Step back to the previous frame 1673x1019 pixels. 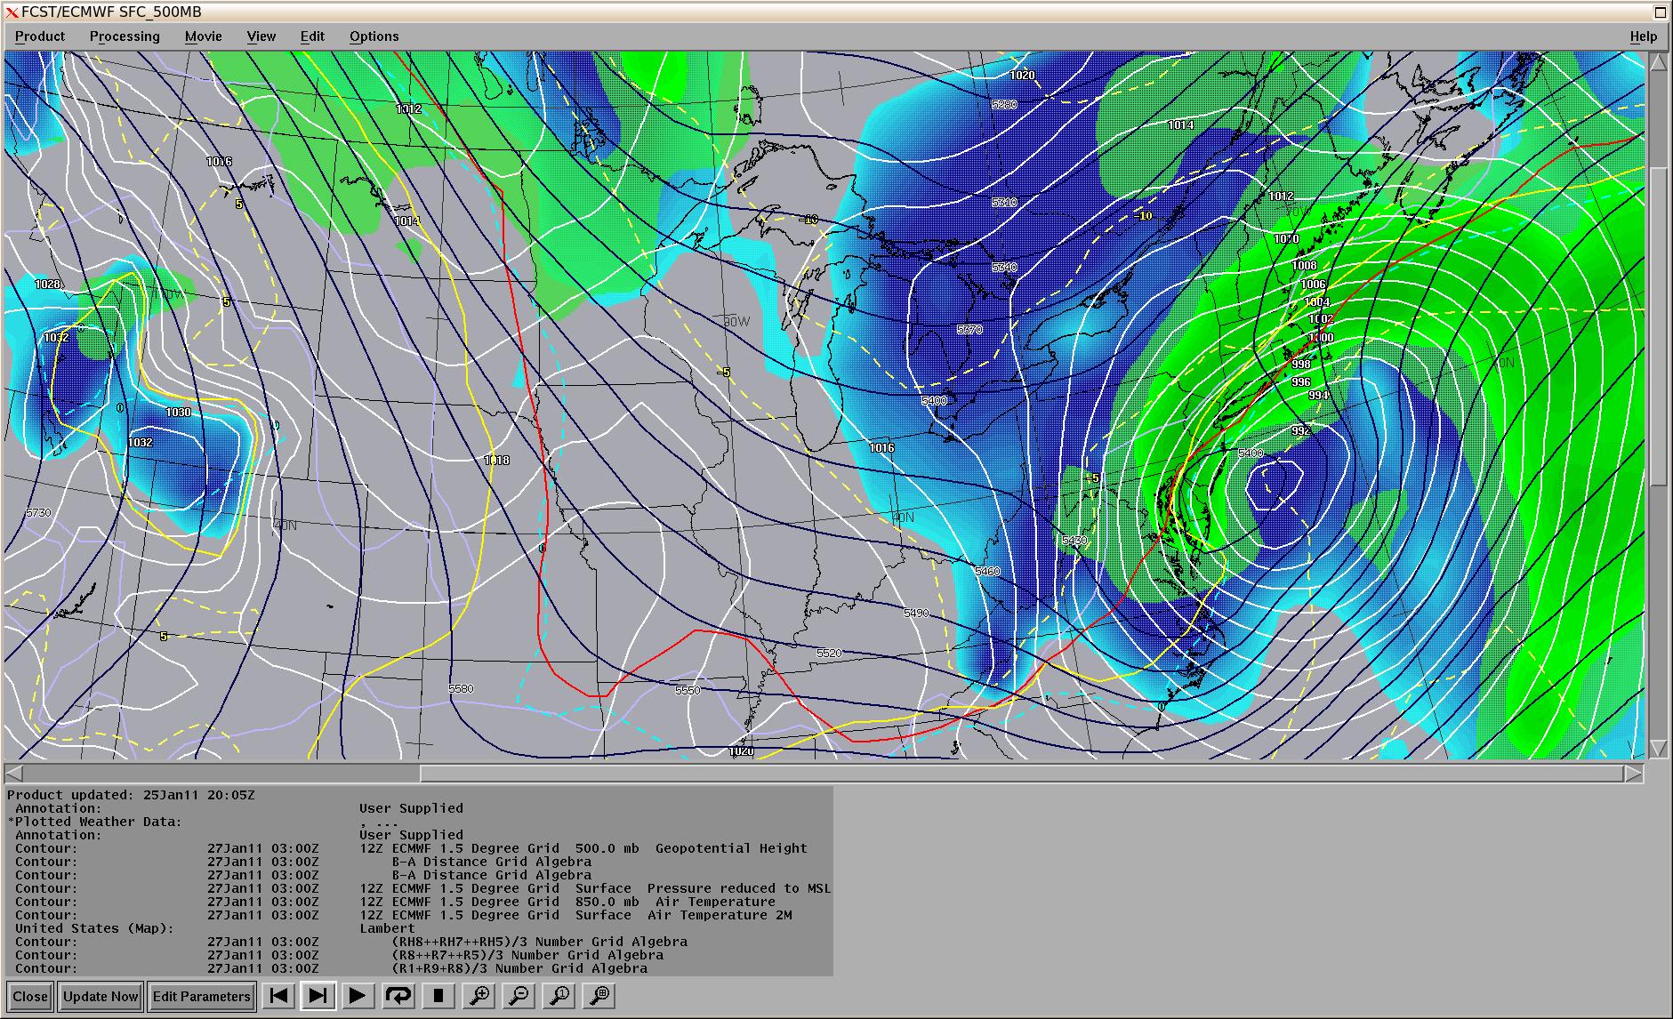pyautogui.click(x=278, y=996)
